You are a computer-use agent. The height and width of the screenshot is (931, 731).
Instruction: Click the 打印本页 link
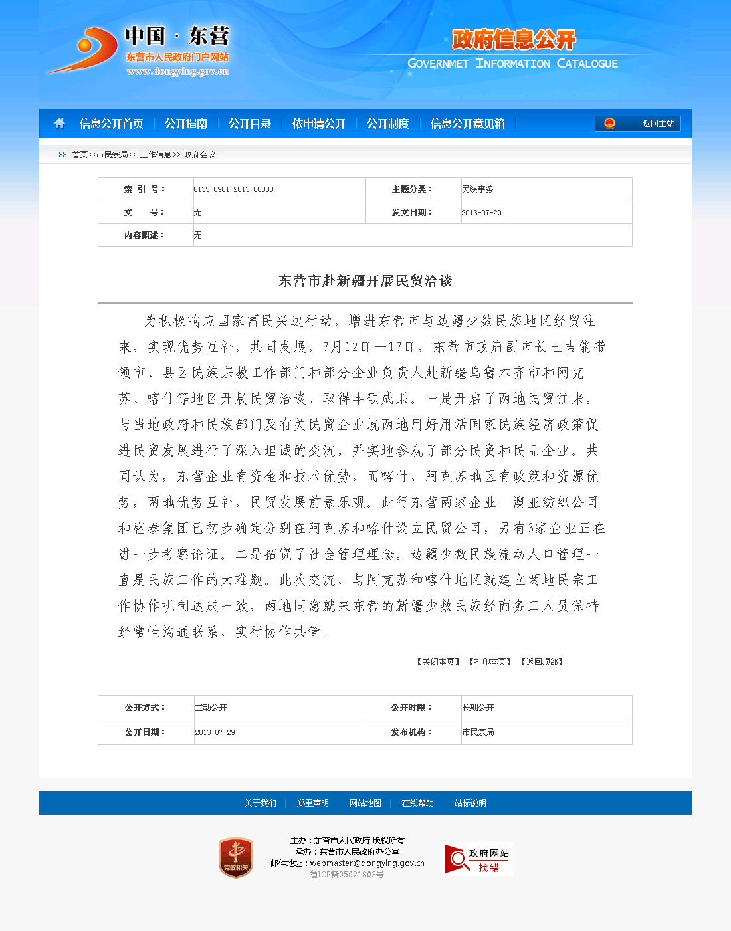(x=490, y=662)
